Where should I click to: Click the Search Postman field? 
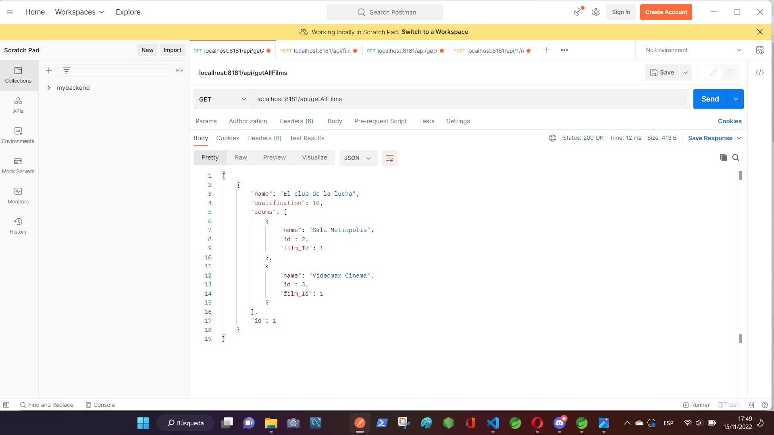click(385, 12)
